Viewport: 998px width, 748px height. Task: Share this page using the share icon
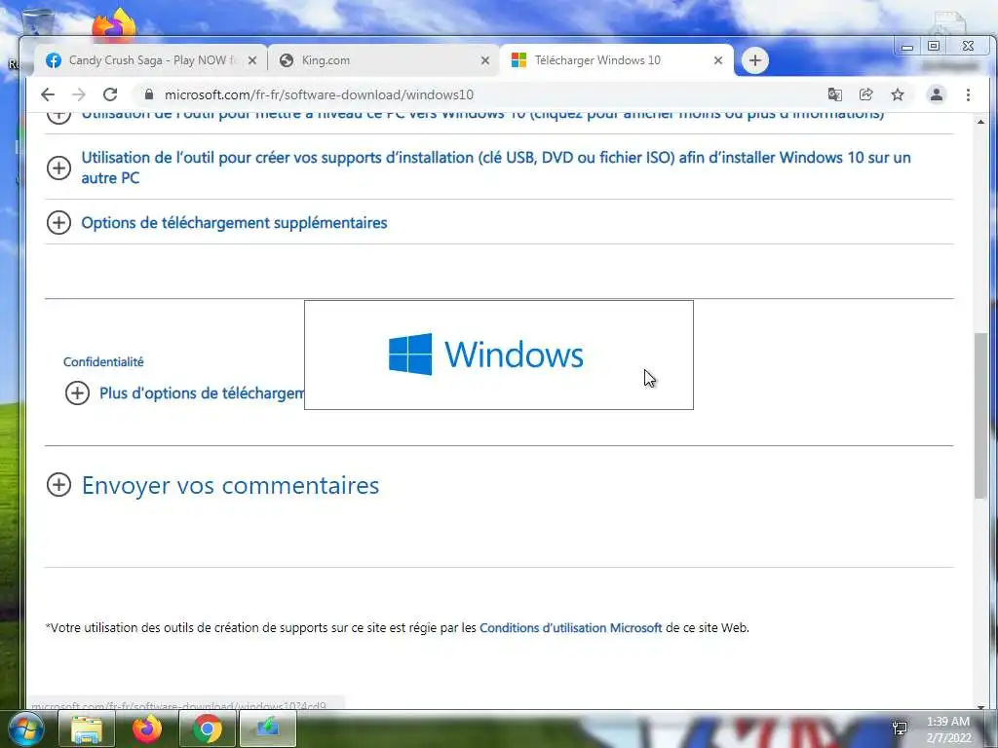click(x=865, y=94)
